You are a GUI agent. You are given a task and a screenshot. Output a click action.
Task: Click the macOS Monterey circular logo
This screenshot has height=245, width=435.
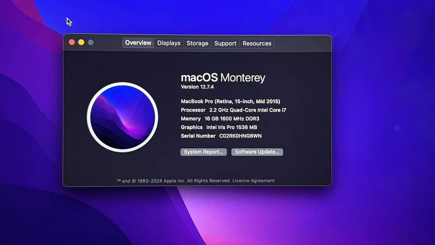pyautogui.click(x=122, y=117)
